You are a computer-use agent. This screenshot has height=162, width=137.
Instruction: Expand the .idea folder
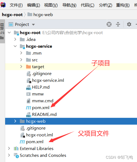pos(15,39)
